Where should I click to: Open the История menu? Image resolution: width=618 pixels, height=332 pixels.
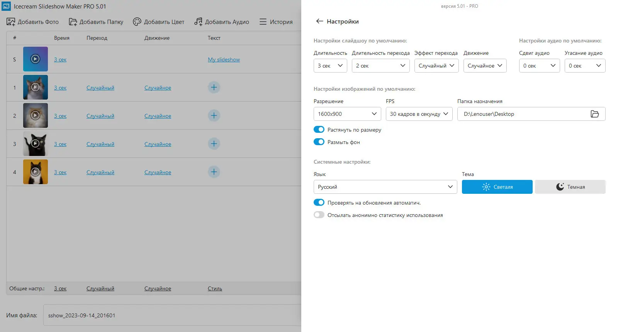(276, 22)
